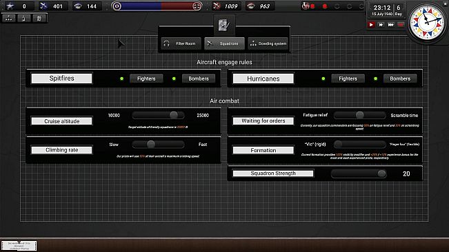Click the sector clock face
Screen dimensions: 449x252
(427, 22)
